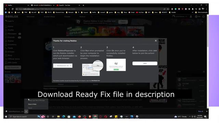This screenshot has height=123, width=219.
Task: Click the Roblox logo
Action: click(x=12, y=17)
